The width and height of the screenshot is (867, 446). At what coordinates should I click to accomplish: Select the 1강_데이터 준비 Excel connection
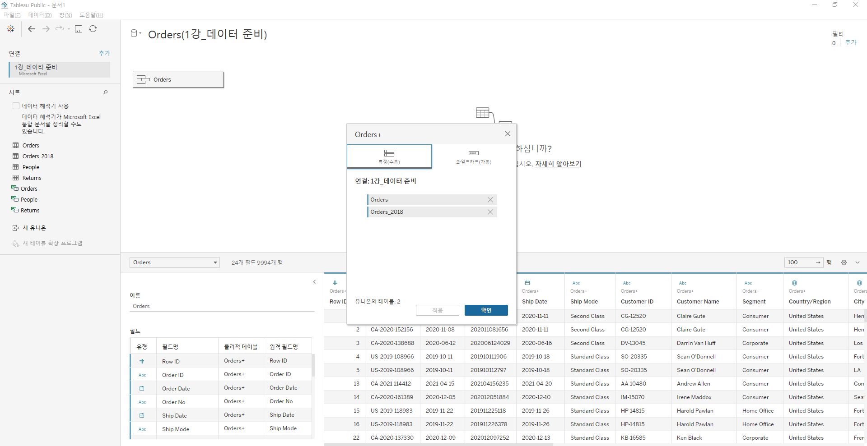pos(60,69)
